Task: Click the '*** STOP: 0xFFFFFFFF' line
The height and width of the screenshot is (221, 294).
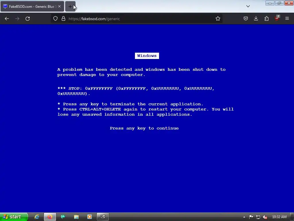Action: tap(136, 91)
